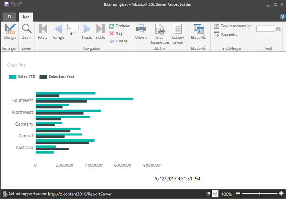
Task: Expand the Eksportér dropdown arrow
Action: pyautogui.click(x=199, y=42)
